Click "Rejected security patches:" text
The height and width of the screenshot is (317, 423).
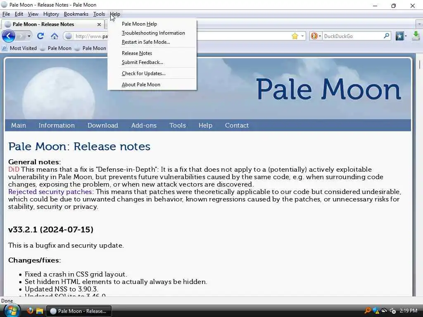pyautogui.click(x=51, y=192)
